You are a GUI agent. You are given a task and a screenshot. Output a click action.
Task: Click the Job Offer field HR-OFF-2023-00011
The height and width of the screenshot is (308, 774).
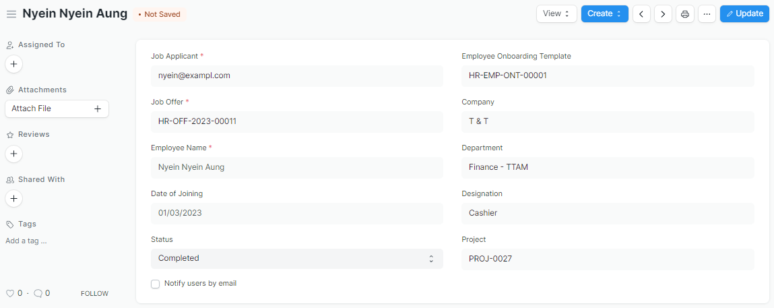296,121
